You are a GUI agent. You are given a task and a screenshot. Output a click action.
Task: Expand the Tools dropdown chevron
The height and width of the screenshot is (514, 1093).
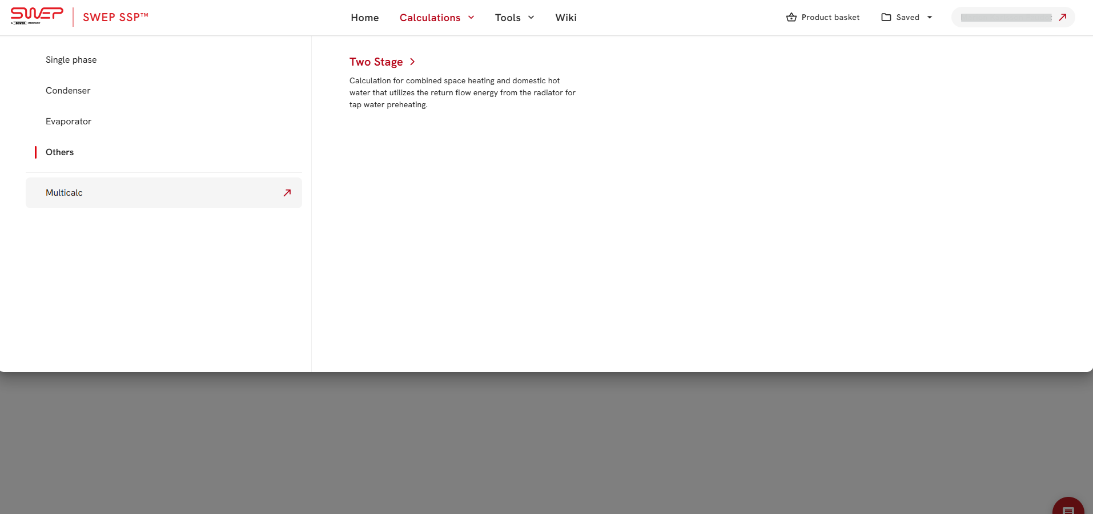531,18
